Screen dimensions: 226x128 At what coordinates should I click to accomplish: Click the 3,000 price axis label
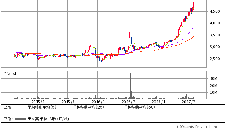(215, 47)
